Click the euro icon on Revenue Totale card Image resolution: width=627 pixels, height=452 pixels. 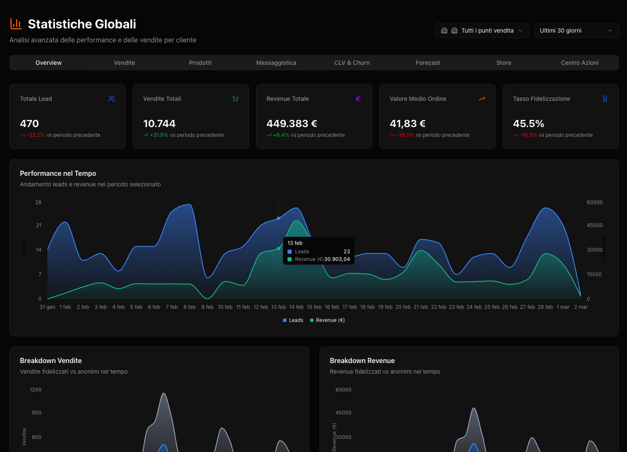[358, 98]
